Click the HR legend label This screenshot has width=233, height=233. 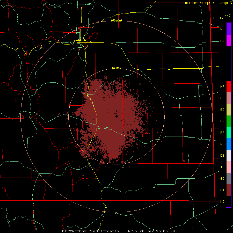click(x=222, y=121)
